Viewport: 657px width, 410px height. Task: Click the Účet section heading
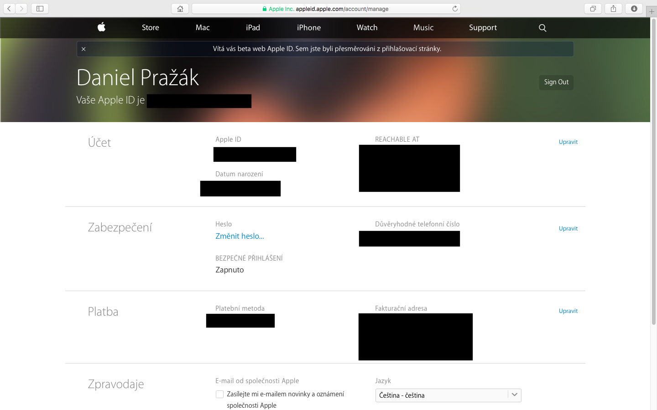tap(99, 143)
